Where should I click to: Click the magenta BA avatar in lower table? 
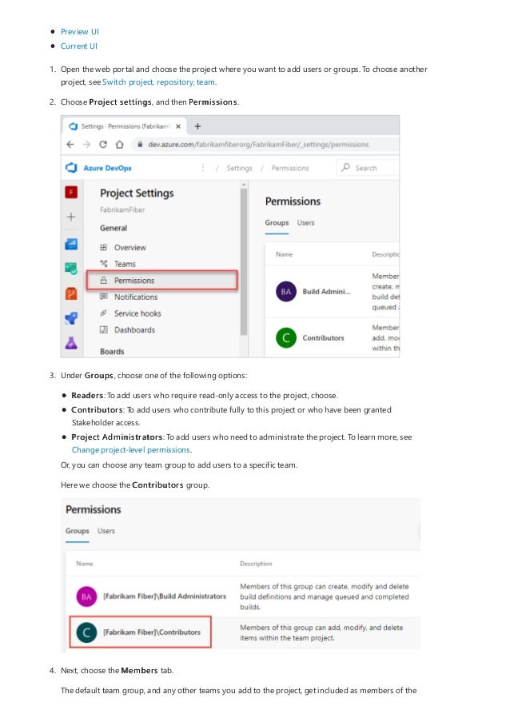(x=86, y=596)
